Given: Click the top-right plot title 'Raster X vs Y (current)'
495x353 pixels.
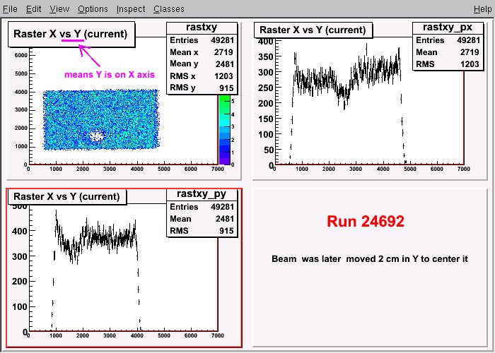Looking at the screenshot, I should tap(313, 30).
